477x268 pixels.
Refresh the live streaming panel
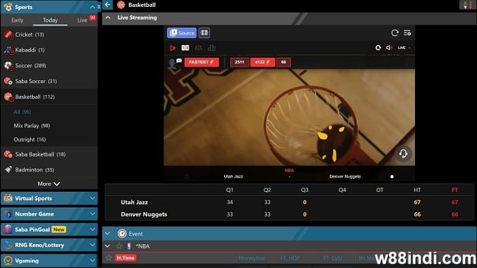[x=395, y=33]
